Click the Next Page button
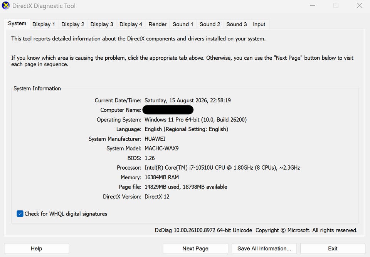Viewport: 370px width, 257px height. (195, 249)
